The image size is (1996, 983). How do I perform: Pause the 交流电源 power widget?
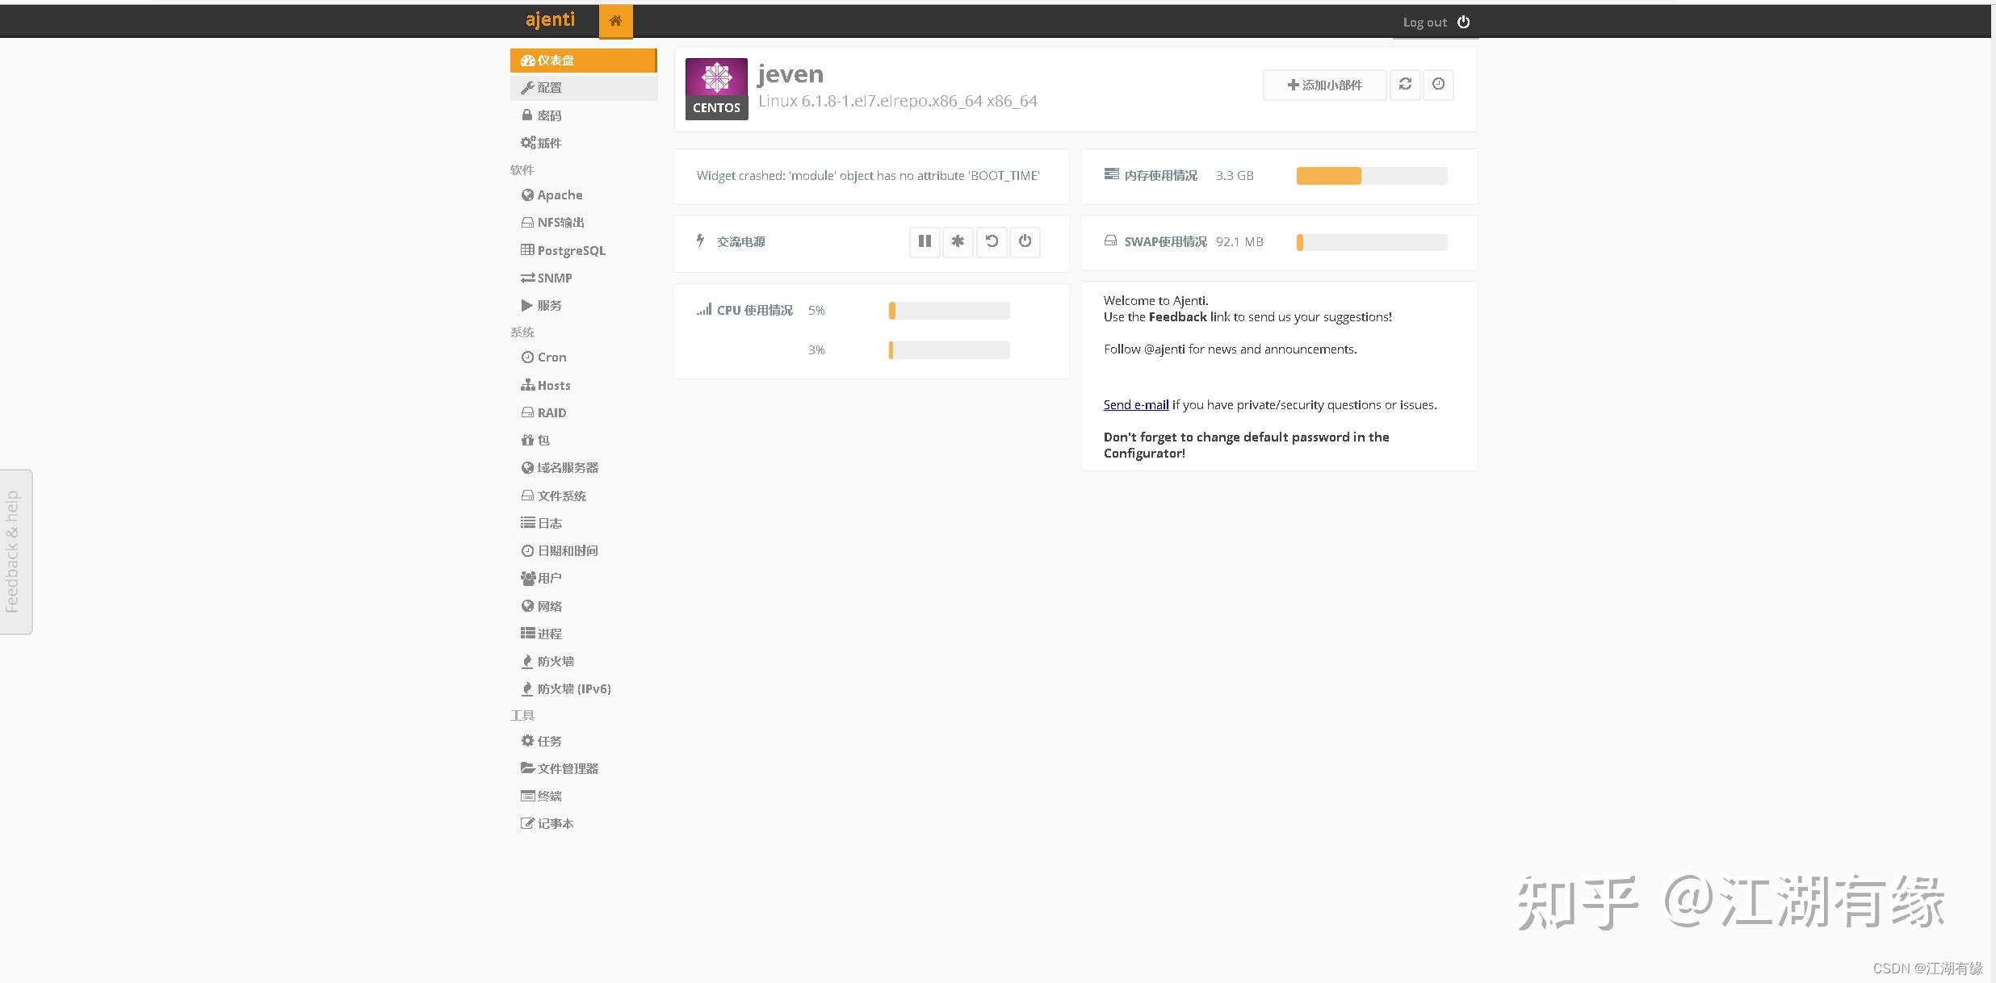[925, 241]
